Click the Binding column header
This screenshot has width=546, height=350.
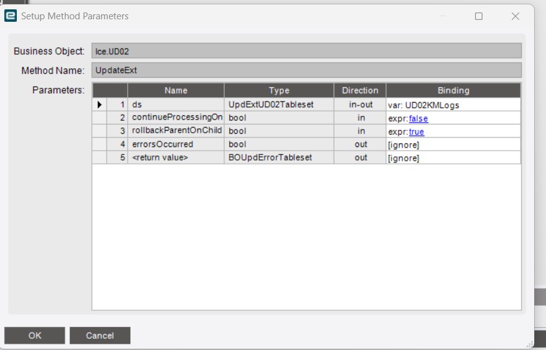tap(453, 90)
